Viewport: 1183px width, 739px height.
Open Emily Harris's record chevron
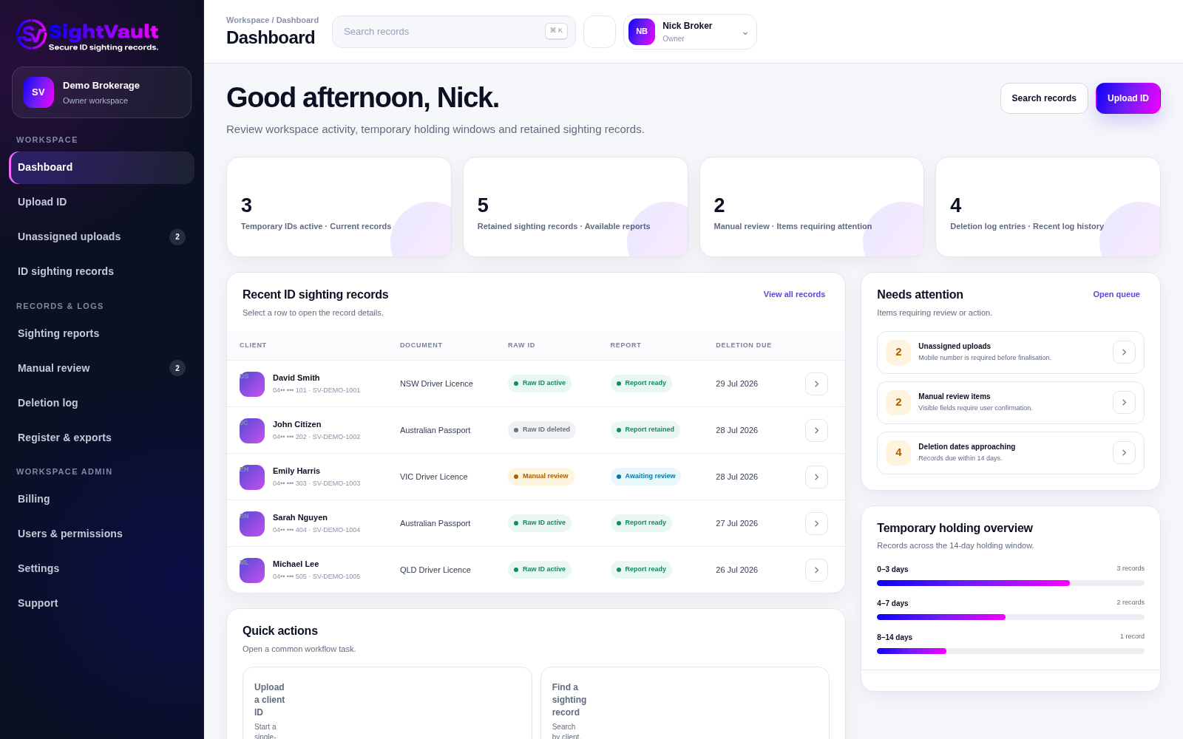click(x=816, y=477)
